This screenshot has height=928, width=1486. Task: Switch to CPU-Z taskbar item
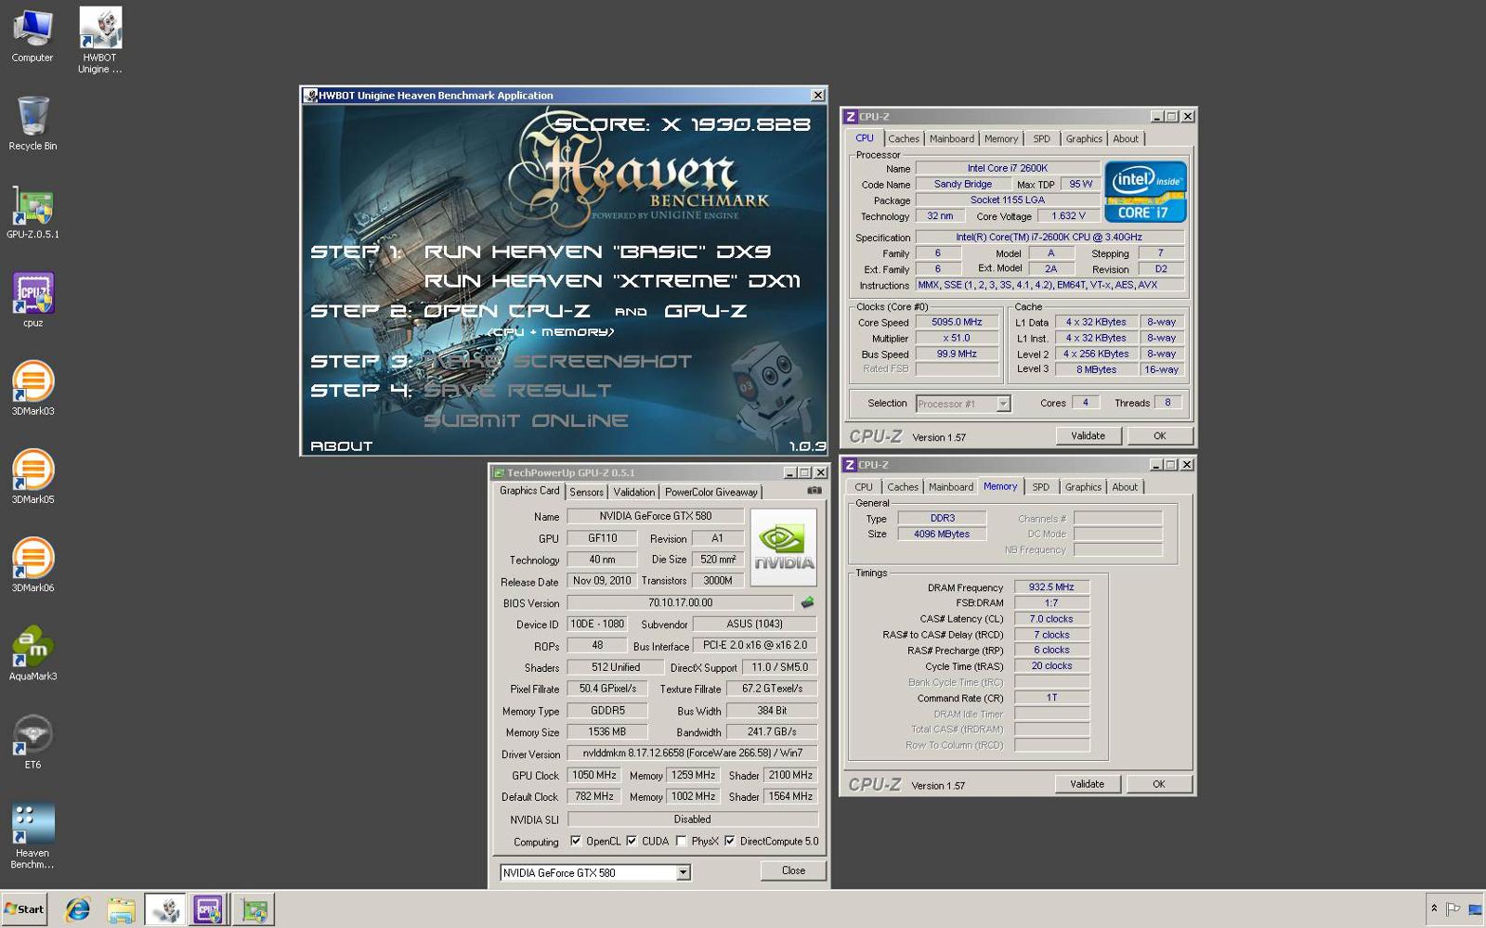[x=209, y=909]
